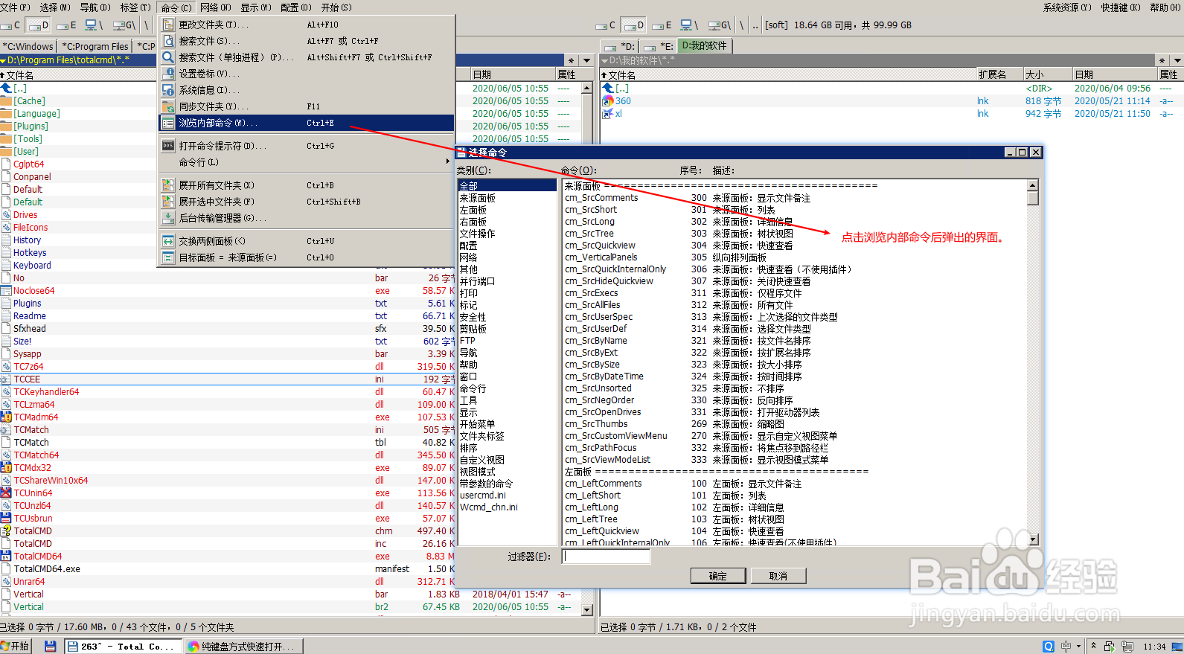
Task: Open the Total Commander taskbar button
Action: 123,647
